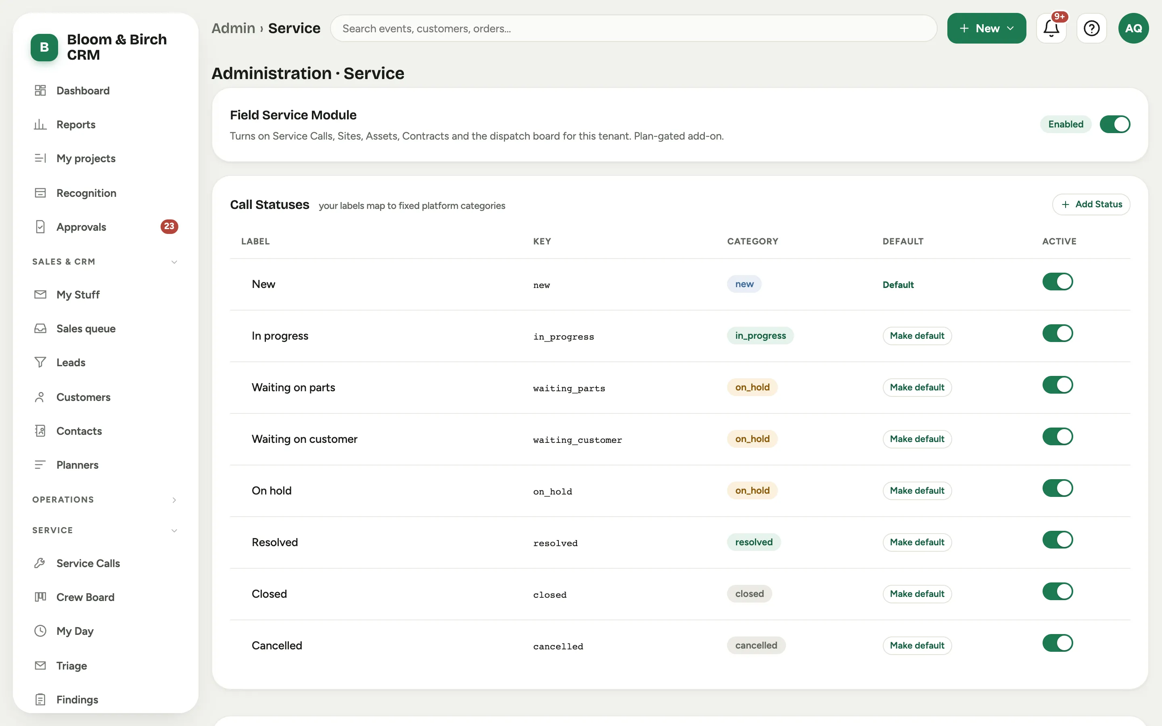1162x726 pixels.
Task: Click the Approvals 23 count badge
Action: pos(169,227)
